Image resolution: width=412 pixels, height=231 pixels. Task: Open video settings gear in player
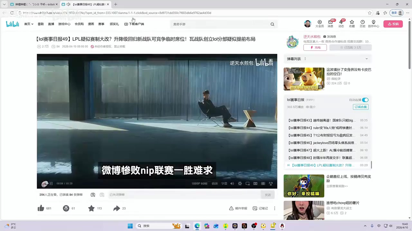coord(240,184)
